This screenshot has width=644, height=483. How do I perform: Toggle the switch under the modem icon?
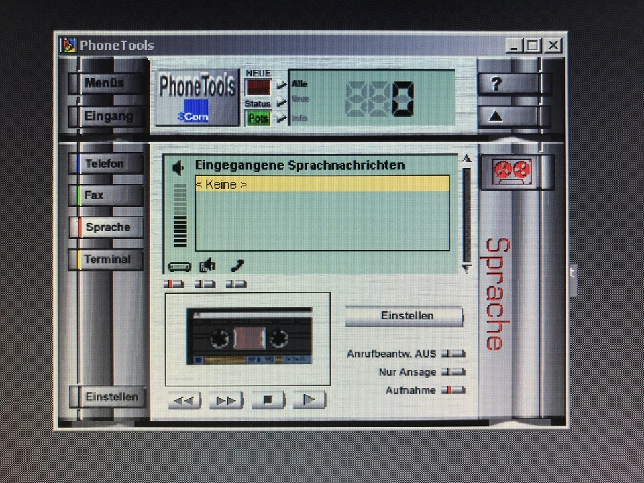174,284
